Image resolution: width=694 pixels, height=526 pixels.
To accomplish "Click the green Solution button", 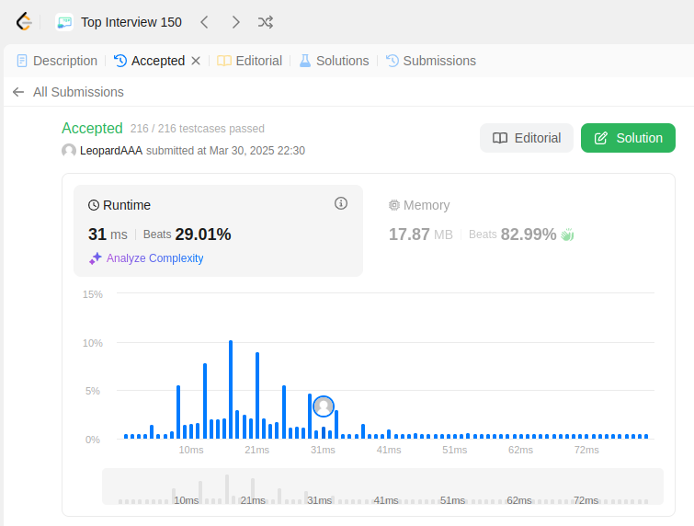I will (628, 138).
